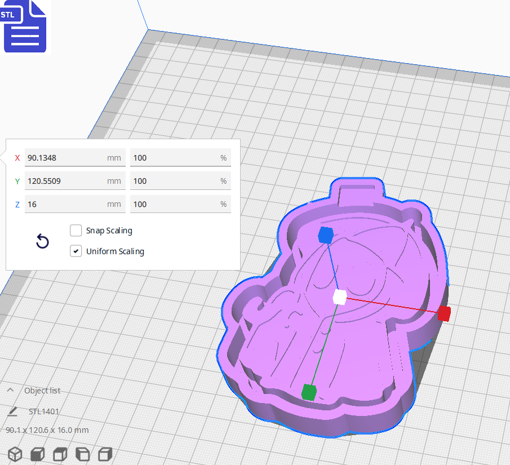Enable the Snap Scaling checkbox

[76, 230]
